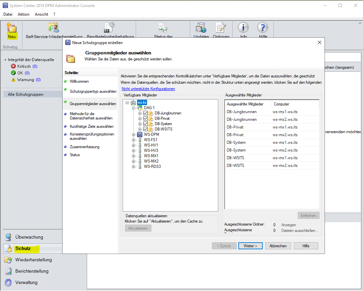Select Alle Schutzgruppen in sidebar
The height and width of the screenshot is (291, 363).
(33, 94)
